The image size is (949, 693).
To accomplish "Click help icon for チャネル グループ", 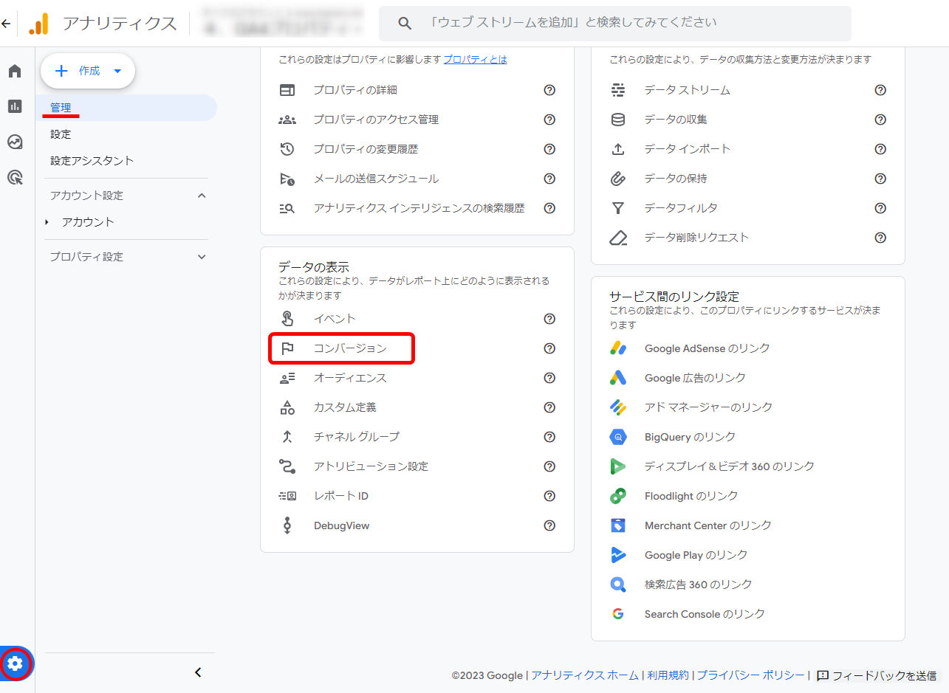I will click(x=549, y=437).
